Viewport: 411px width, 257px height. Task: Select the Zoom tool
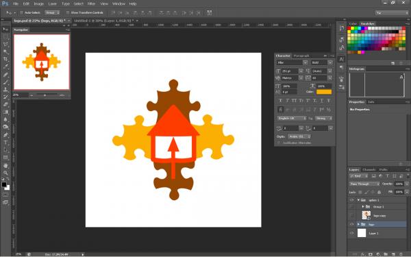click(x=5, y=173)
